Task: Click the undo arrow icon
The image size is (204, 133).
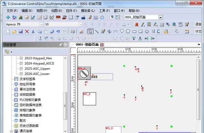Action: point(58,31)
